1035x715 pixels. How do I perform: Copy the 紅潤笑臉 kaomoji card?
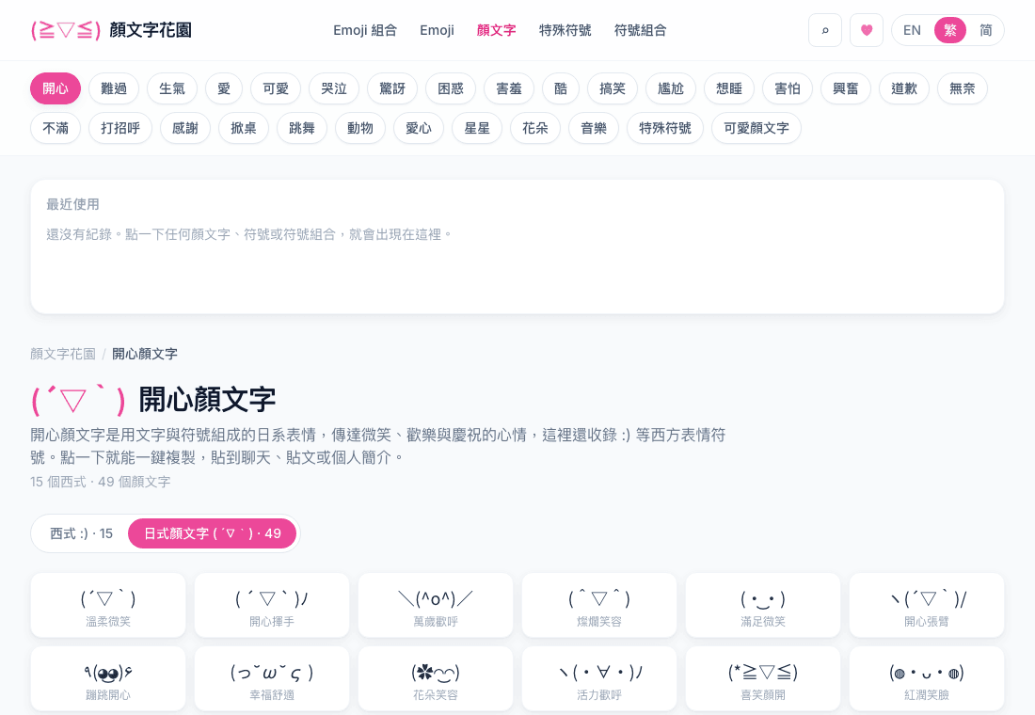(927, 678)
